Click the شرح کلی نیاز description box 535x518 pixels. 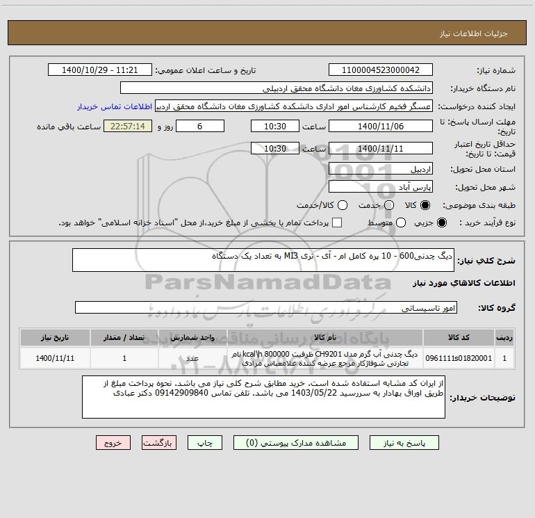pyautogui.click(x=263, y=260)
